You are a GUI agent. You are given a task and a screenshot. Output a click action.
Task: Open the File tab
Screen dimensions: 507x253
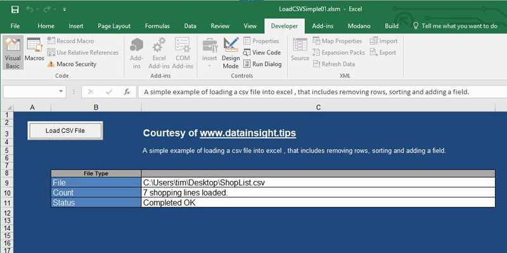15,26
